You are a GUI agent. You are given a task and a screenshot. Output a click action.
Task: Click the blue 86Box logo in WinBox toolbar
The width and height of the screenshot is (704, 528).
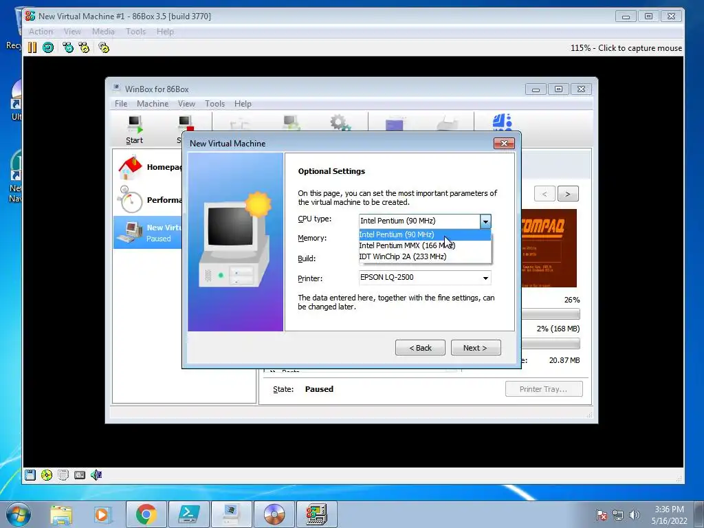502,122
